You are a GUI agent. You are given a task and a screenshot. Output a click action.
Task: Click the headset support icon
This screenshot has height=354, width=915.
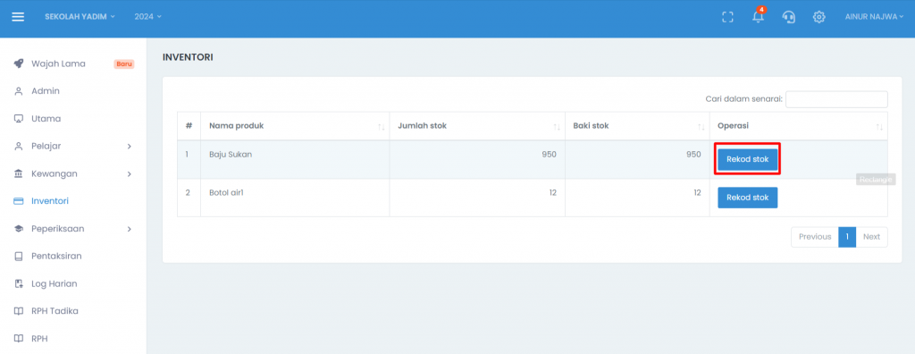[788, 17]
